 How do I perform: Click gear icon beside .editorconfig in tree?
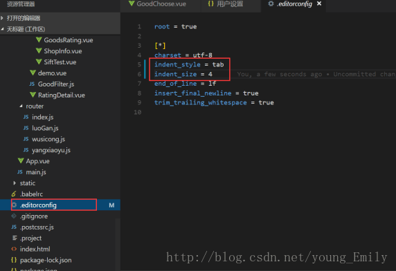click(15, 205)
